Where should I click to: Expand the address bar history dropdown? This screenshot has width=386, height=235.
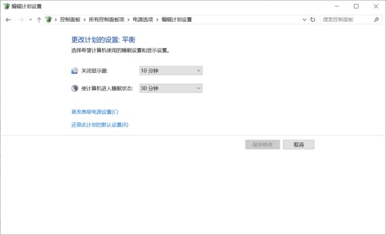(304, 20)
